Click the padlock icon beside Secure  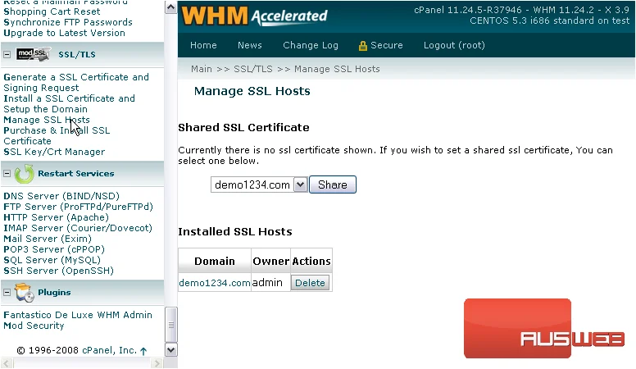[x=362, y=46]
